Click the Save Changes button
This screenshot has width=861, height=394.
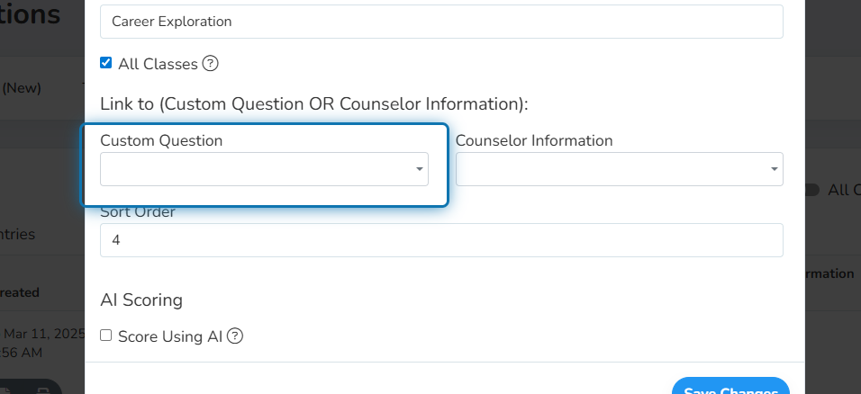click(x=731, y=386)
